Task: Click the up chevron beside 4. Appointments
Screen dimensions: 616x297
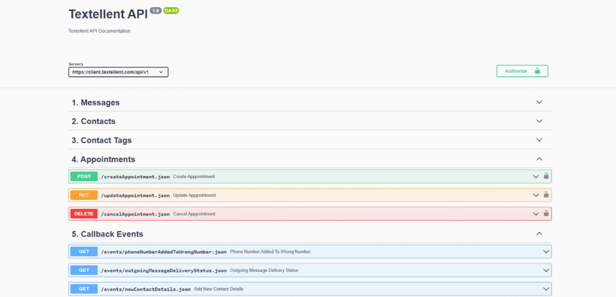Action: pos(540,159)
